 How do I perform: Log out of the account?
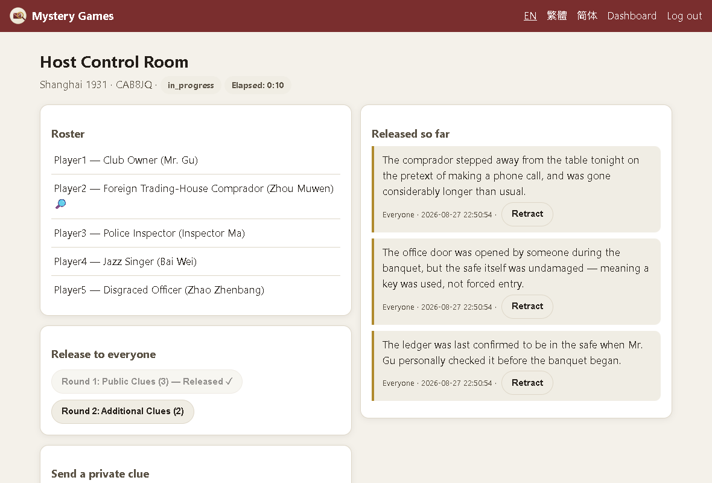684,16
